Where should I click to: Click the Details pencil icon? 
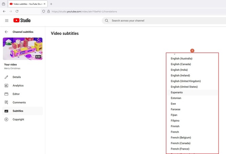6,77
